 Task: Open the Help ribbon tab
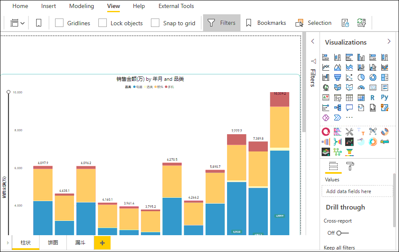tap(139, 6)
